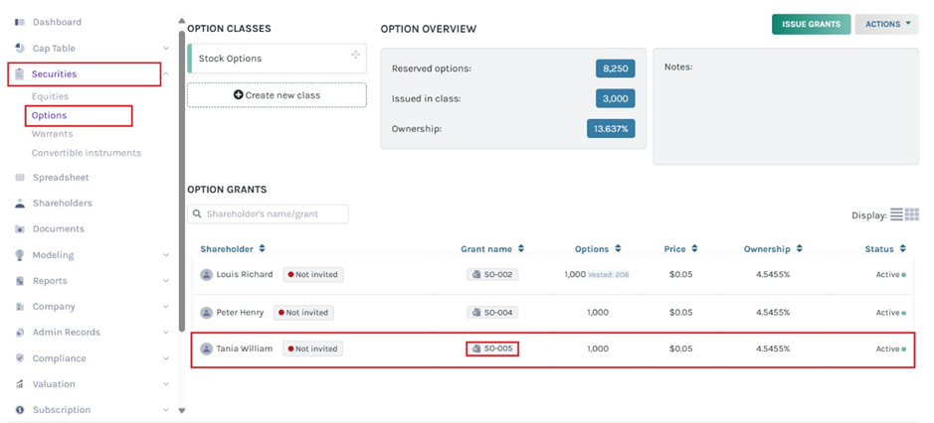Expand the Cap Table menu
Image resolution: width=934 pixels, height=423 pixels.
click(165, 49)
